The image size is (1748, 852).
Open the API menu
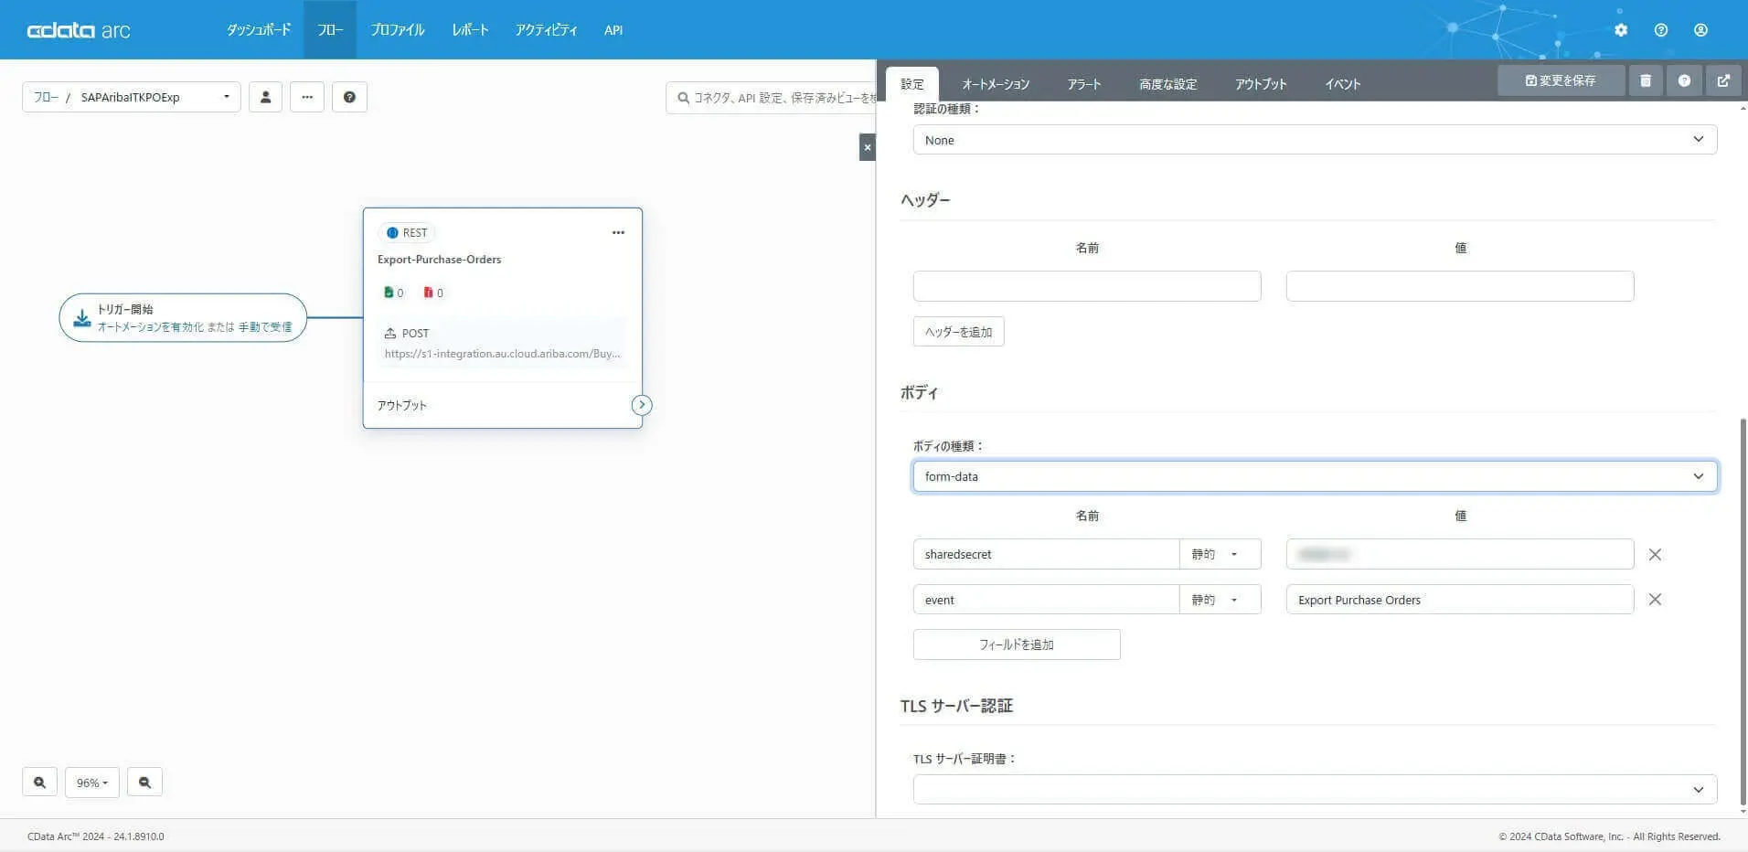coord(613,30)
